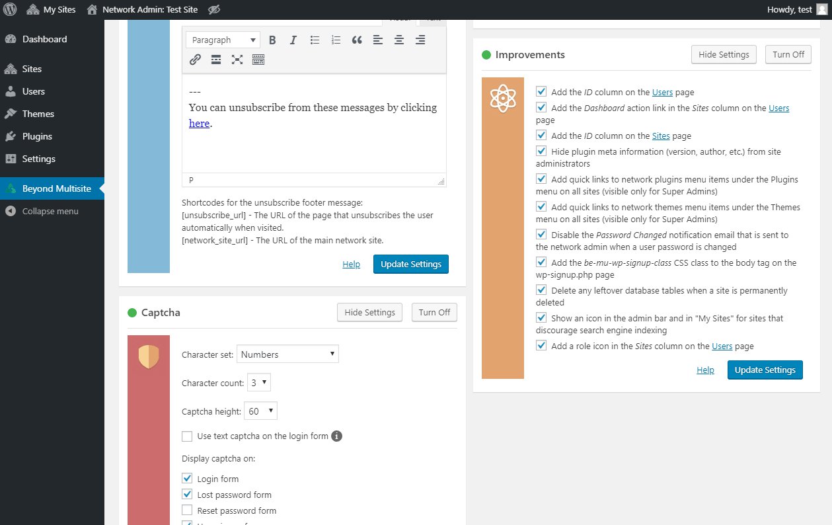This screenshot has height=525, width=832.
Task: Open the insert link tool in the editor
Action: pos(194,60)
